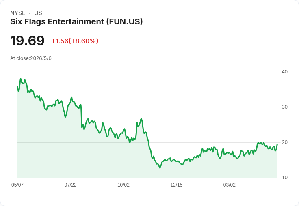Image resolution: width=299 pixels, height=206 pixels.
Task: Click the 10 price axis label
Action: click(x=284, y=178)
